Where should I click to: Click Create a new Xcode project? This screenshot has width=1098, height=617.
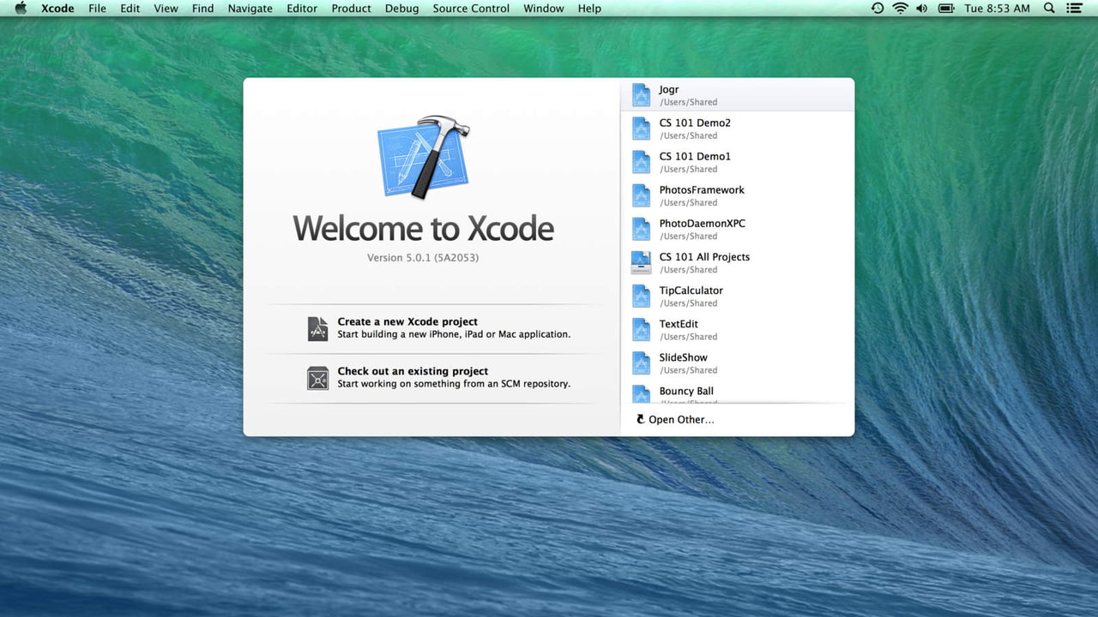coord(407,322)
